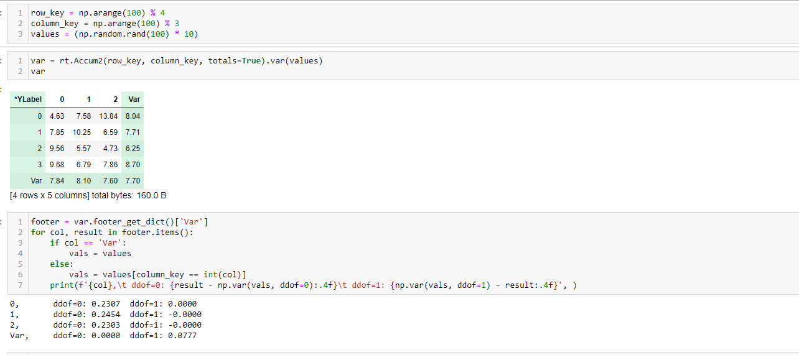Click table cell with value 13.84
The image size is (799, 355).
108,116
